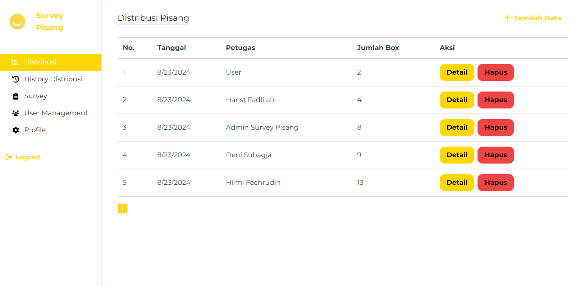Viewport: 576px width, 286px height.
Task: Open details for Deni Subagja's distribution
Action: point(457,155)
